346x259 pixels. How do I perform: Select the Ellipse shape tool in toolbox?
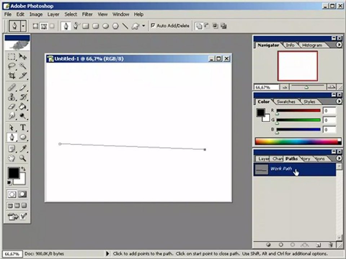22,137
